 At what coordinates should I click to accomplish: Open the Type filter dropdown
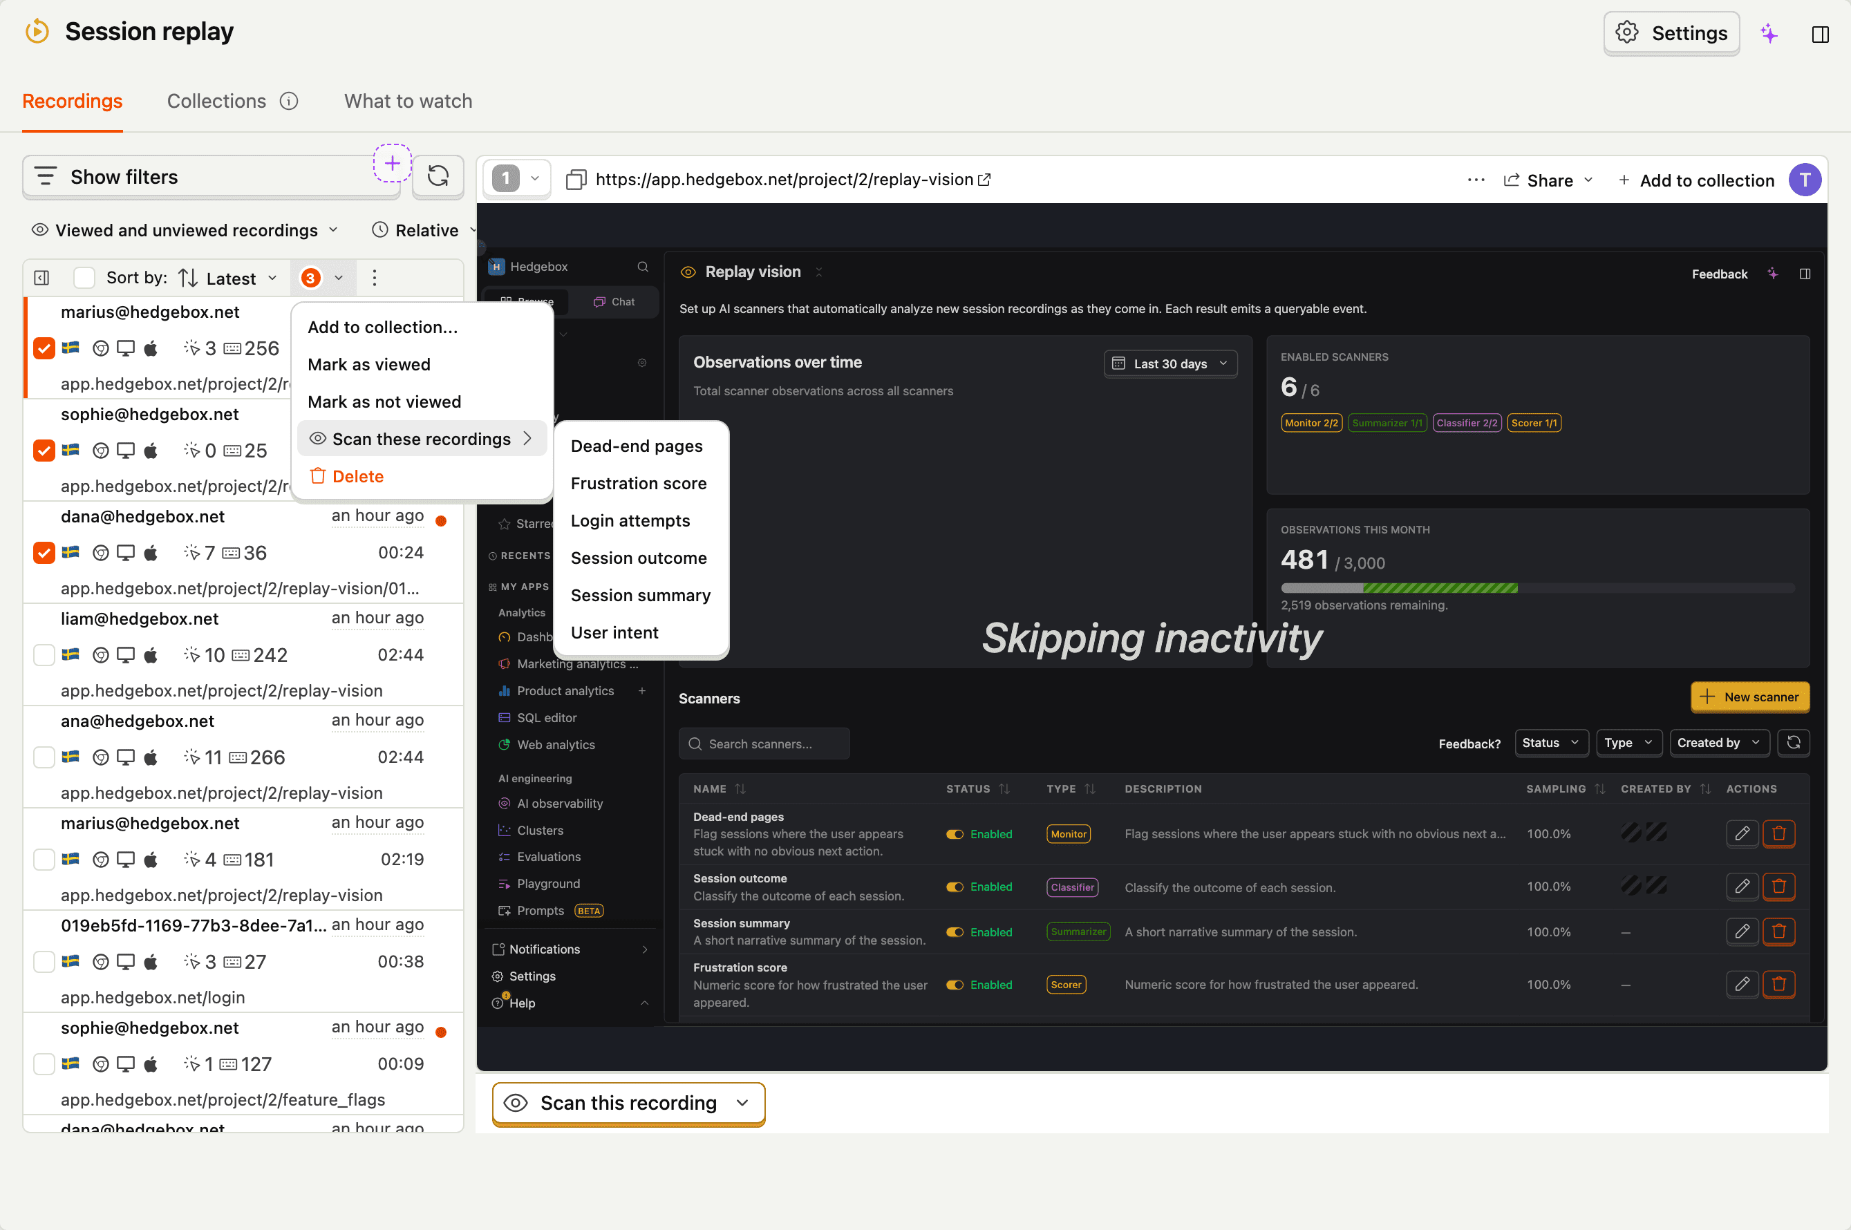[x=1628, y=742]
